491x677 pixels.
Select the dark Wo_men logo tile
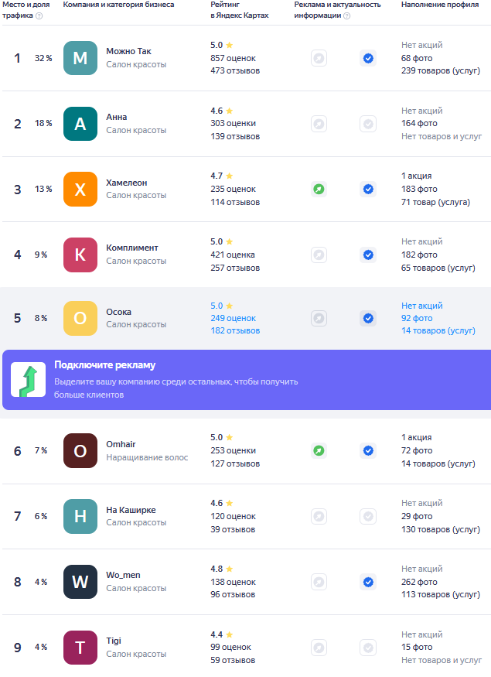tap(80, 582)
